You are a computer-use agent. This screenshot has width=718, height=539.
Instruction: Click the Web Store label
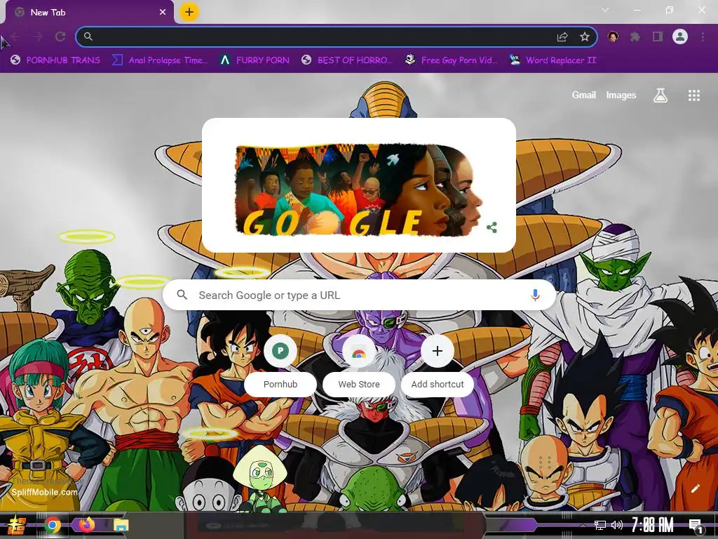pos(359,384)
